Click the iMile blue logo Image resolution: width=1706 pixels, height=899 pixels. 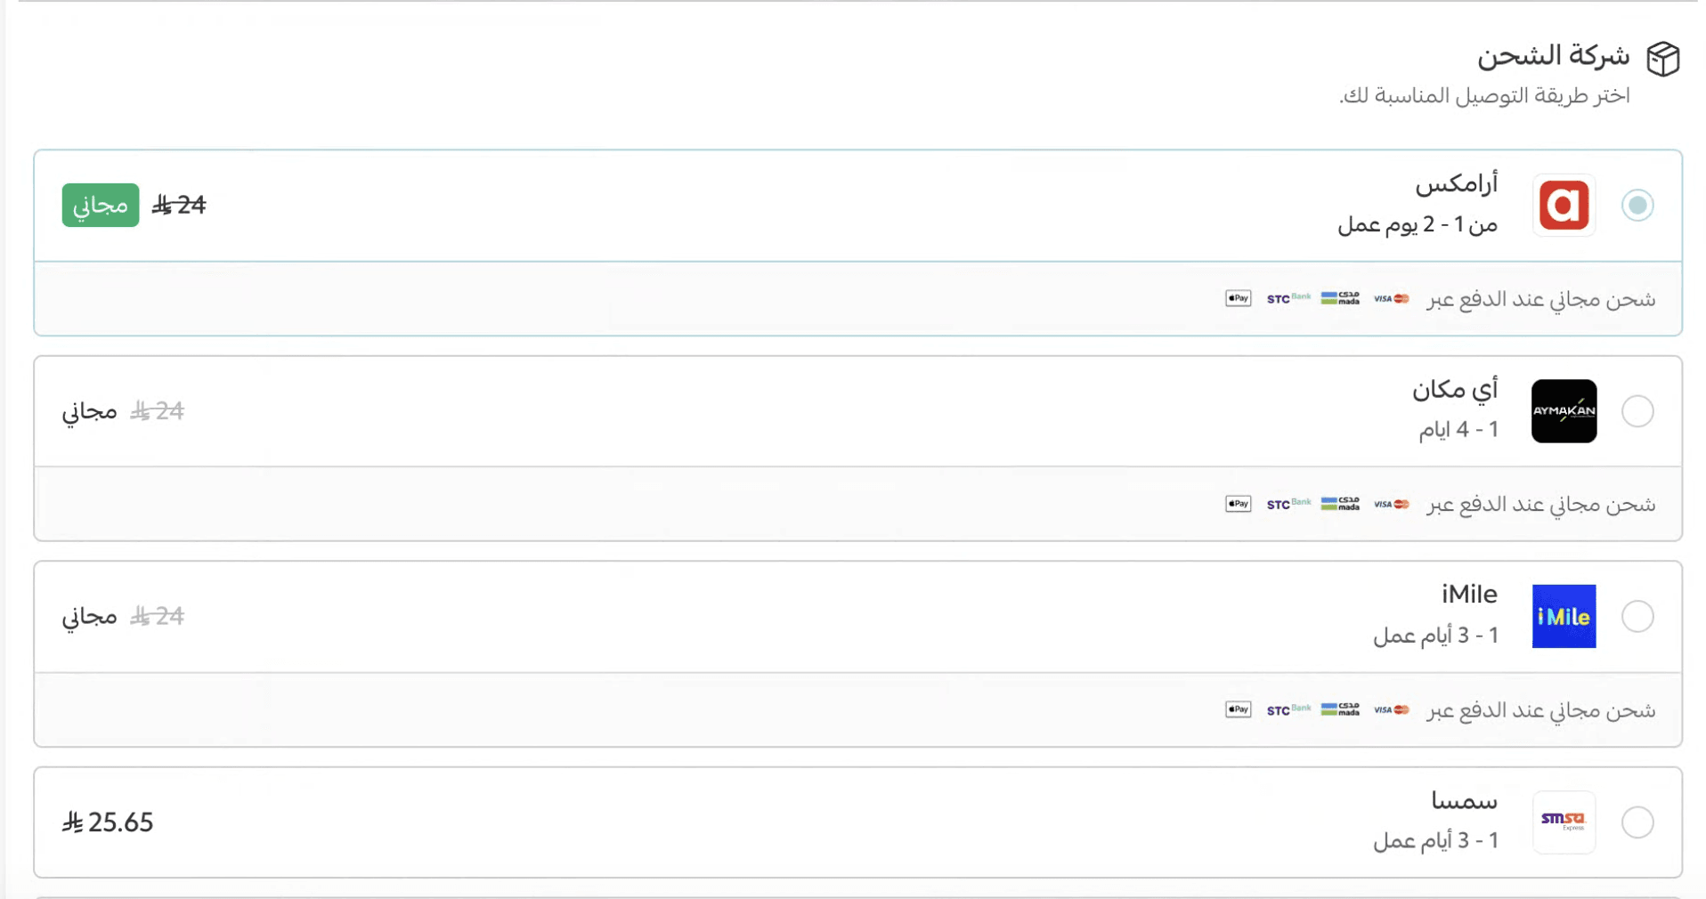click(1564, 616)
